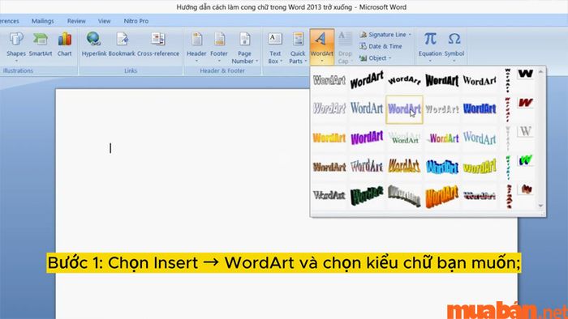Choose the pink outlined serif WordArt, fourth row
This screenshot has height=319, width=568.
pyautogui.click(x=367, y=167)
